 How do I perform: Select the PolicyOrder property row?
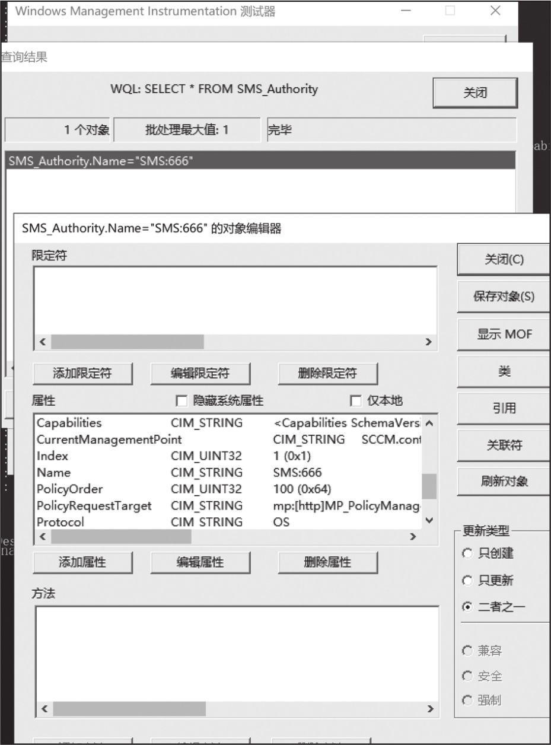(228, 489)
